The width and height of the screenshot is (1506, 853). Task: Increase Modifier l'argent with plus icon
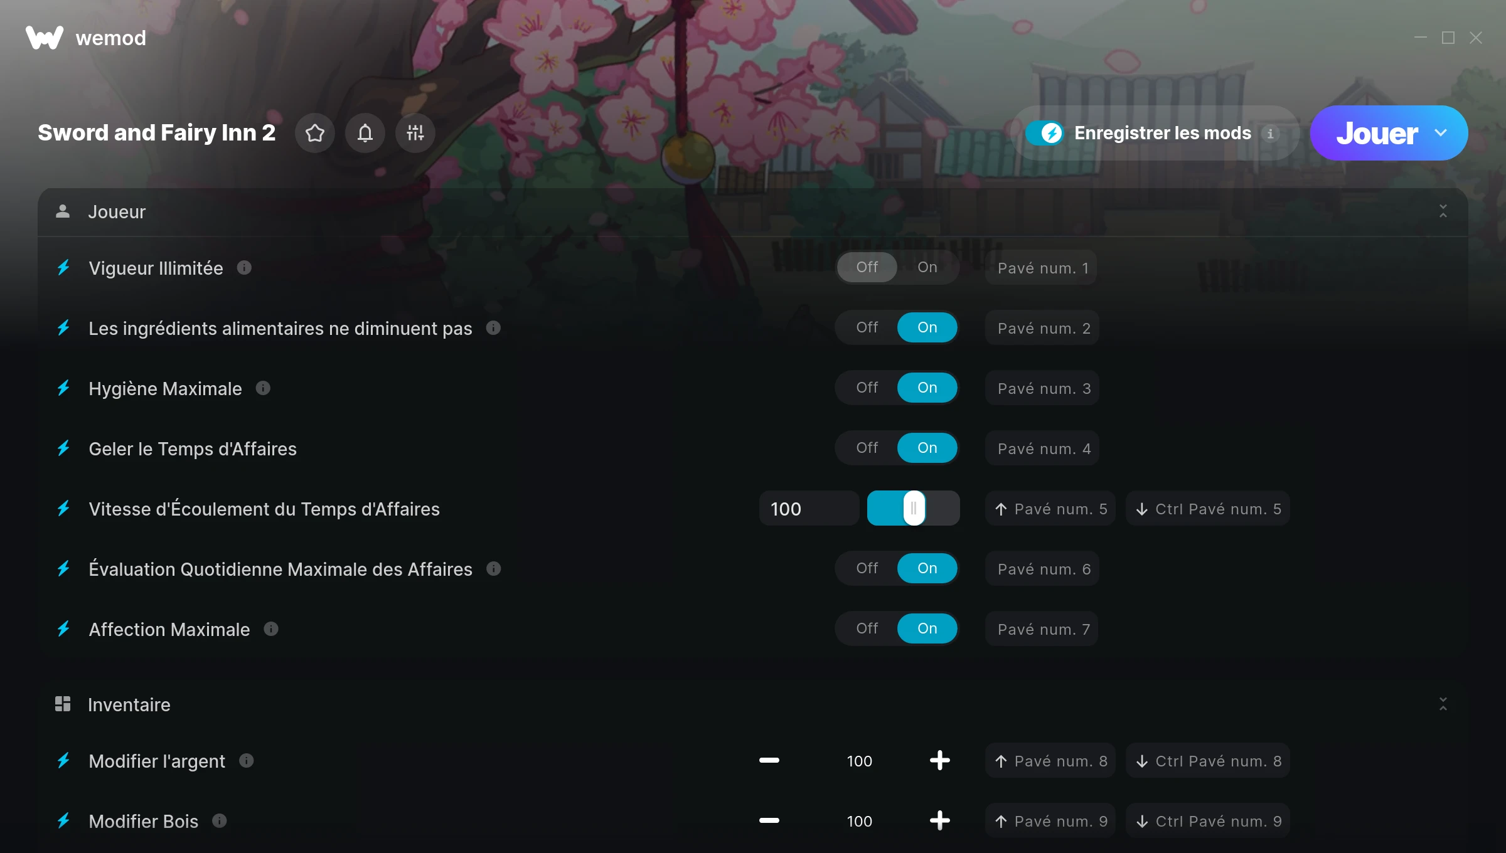point(939,760)
